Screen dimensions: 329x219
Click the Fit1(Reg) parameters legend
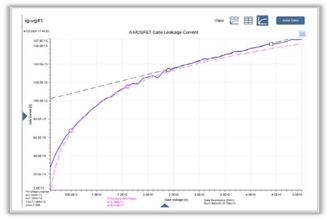(37, 198)
